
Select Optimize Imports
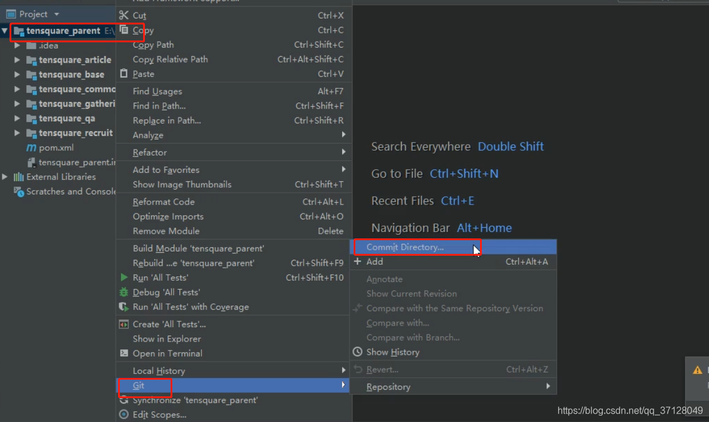pos(233,216)
